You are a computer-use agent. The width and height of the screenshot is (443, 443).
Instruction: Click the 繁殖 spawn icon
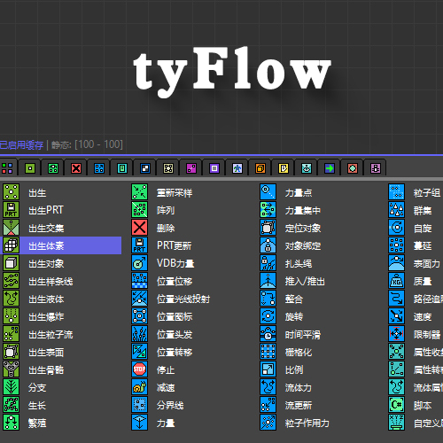[11, 422]
